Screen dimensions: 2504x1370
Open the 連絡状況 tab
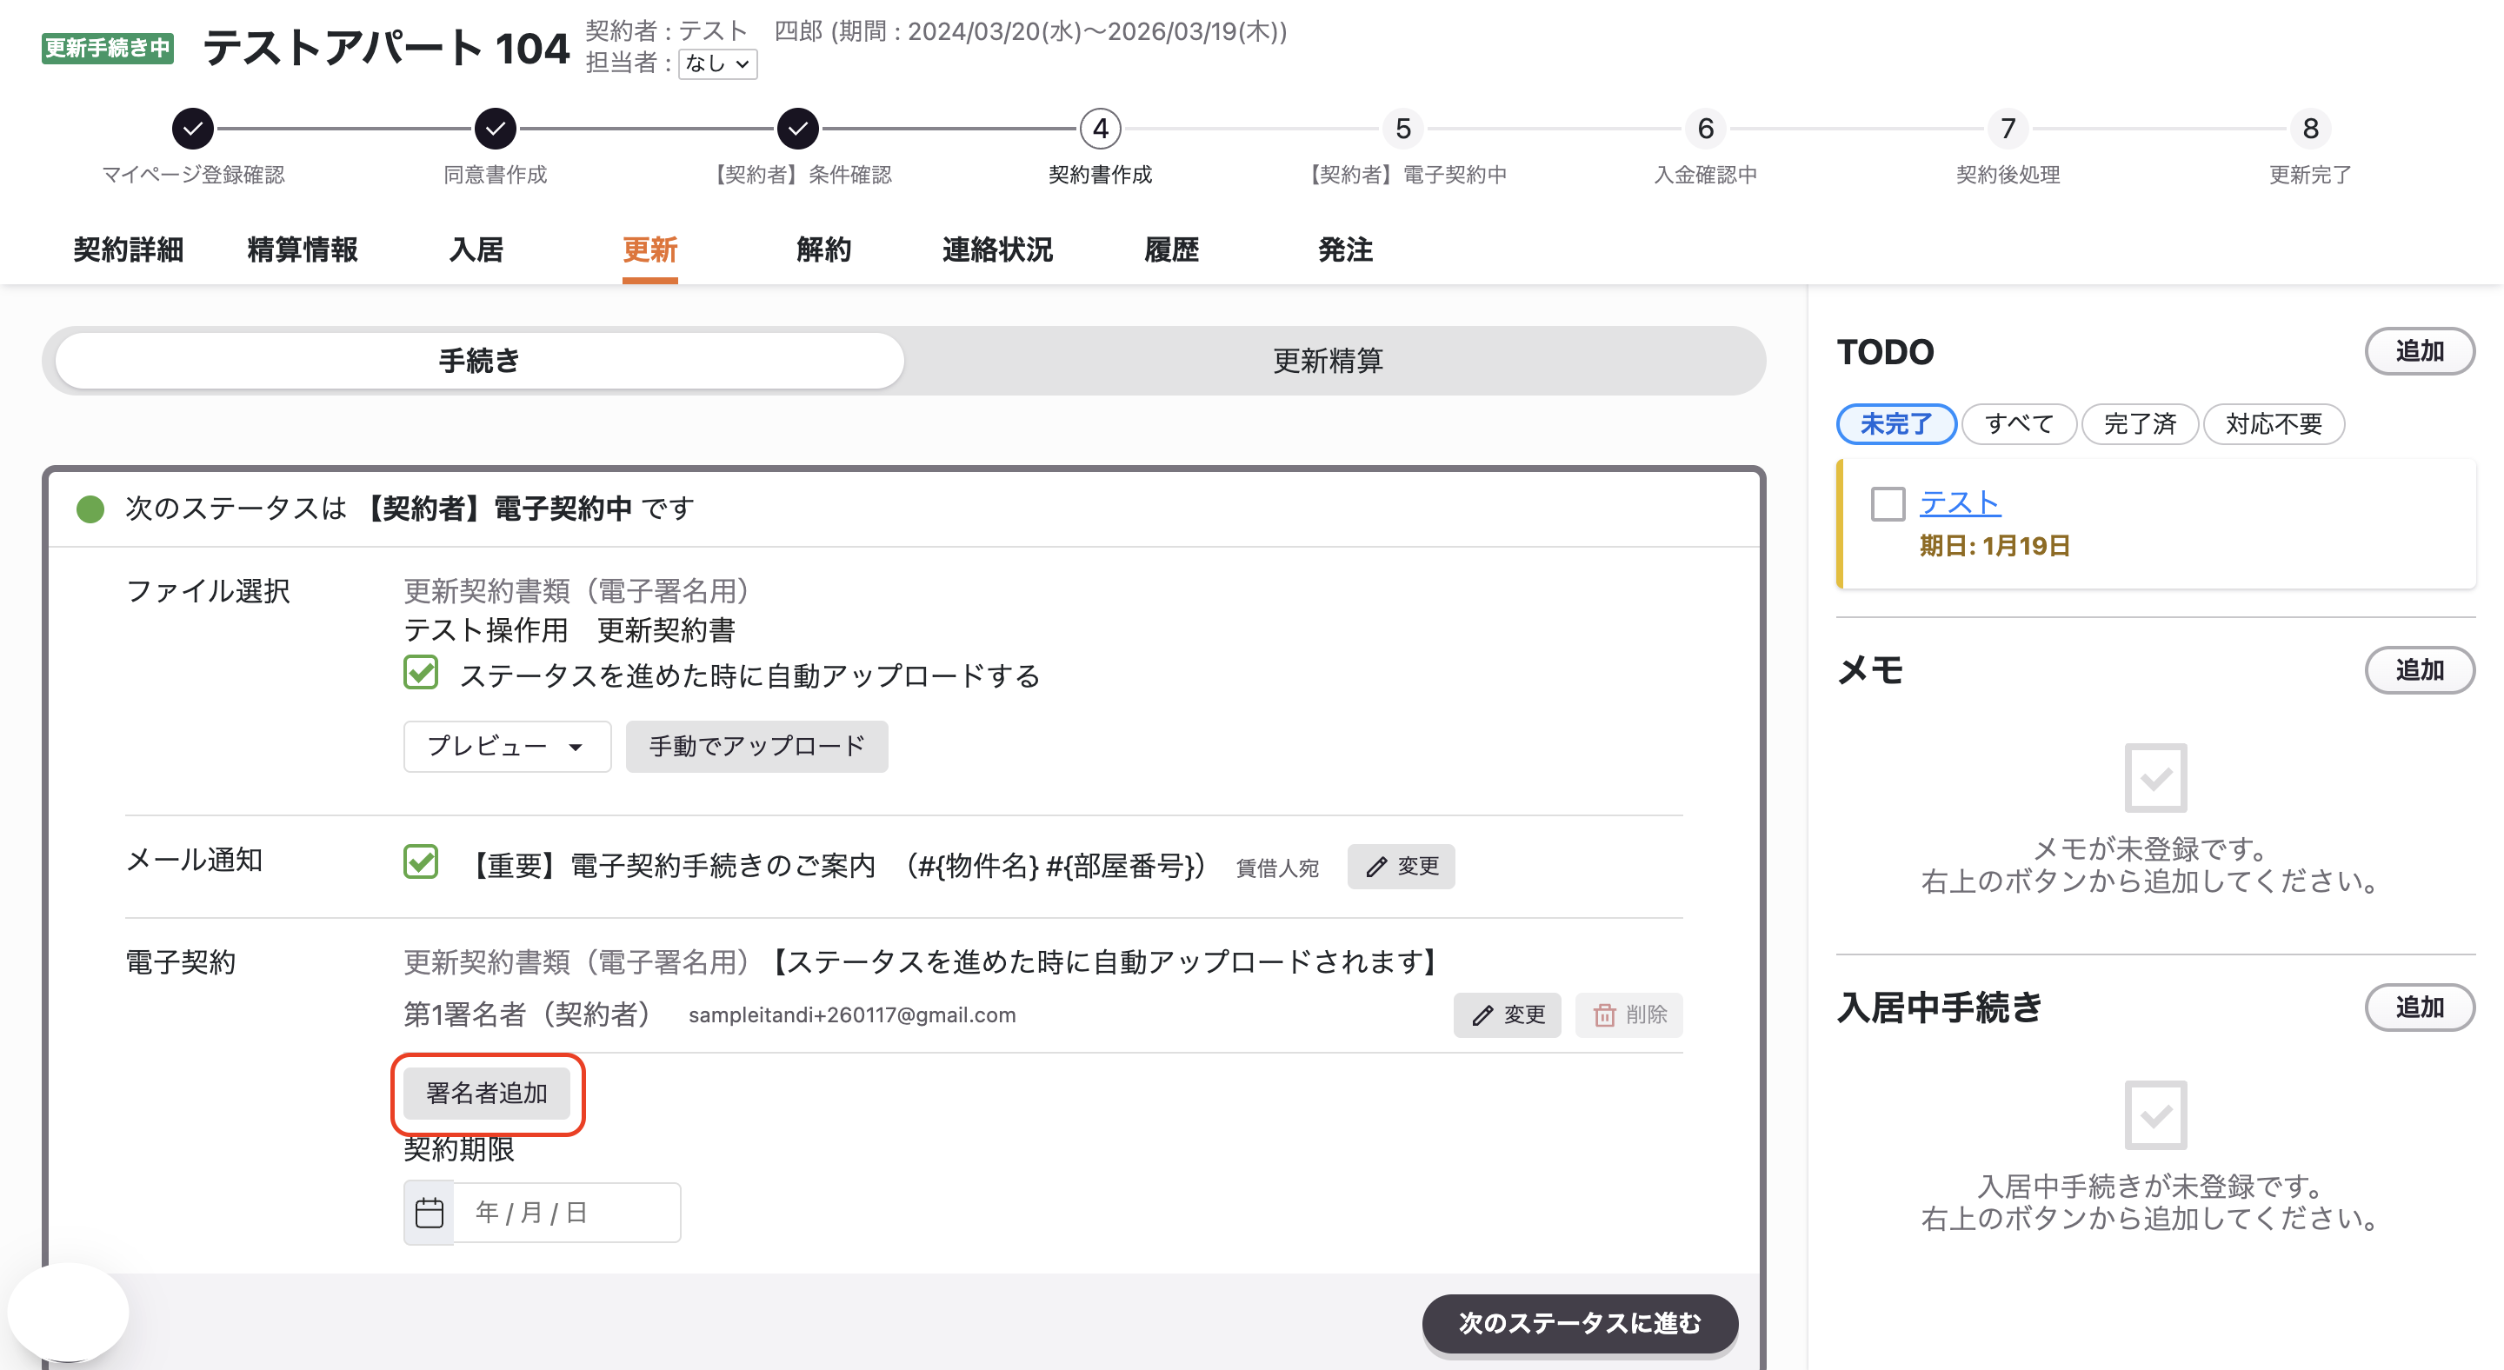tap(997, 249)
